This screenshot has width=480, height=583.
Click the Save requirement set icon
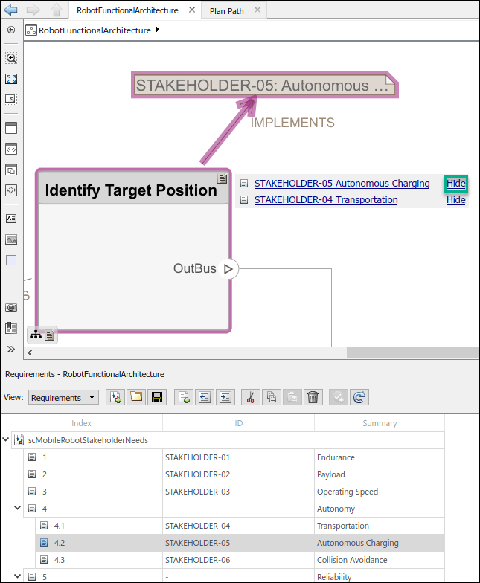[157, 397]
